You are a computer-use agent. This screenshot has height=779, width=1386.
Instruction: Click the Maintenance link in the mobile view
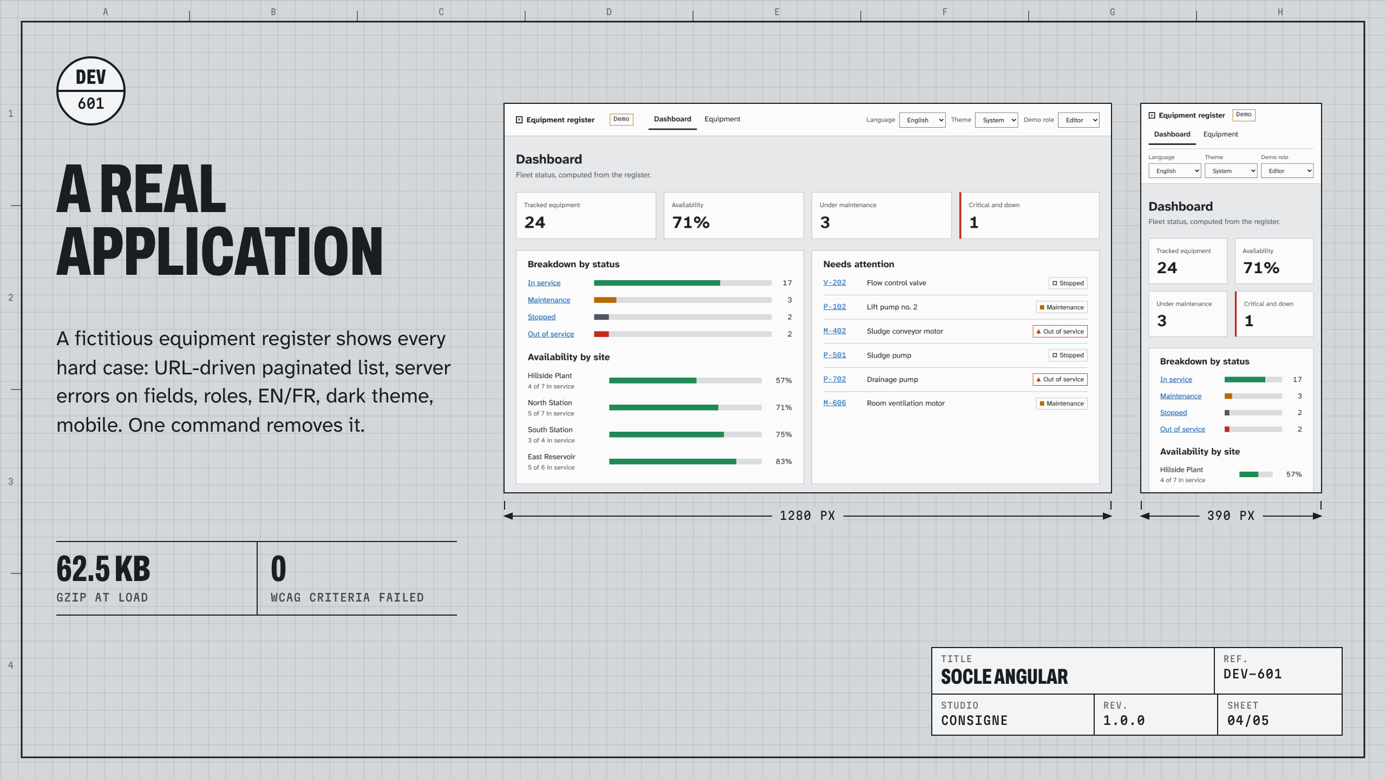pyautogui.click(x=1181, y=397)
